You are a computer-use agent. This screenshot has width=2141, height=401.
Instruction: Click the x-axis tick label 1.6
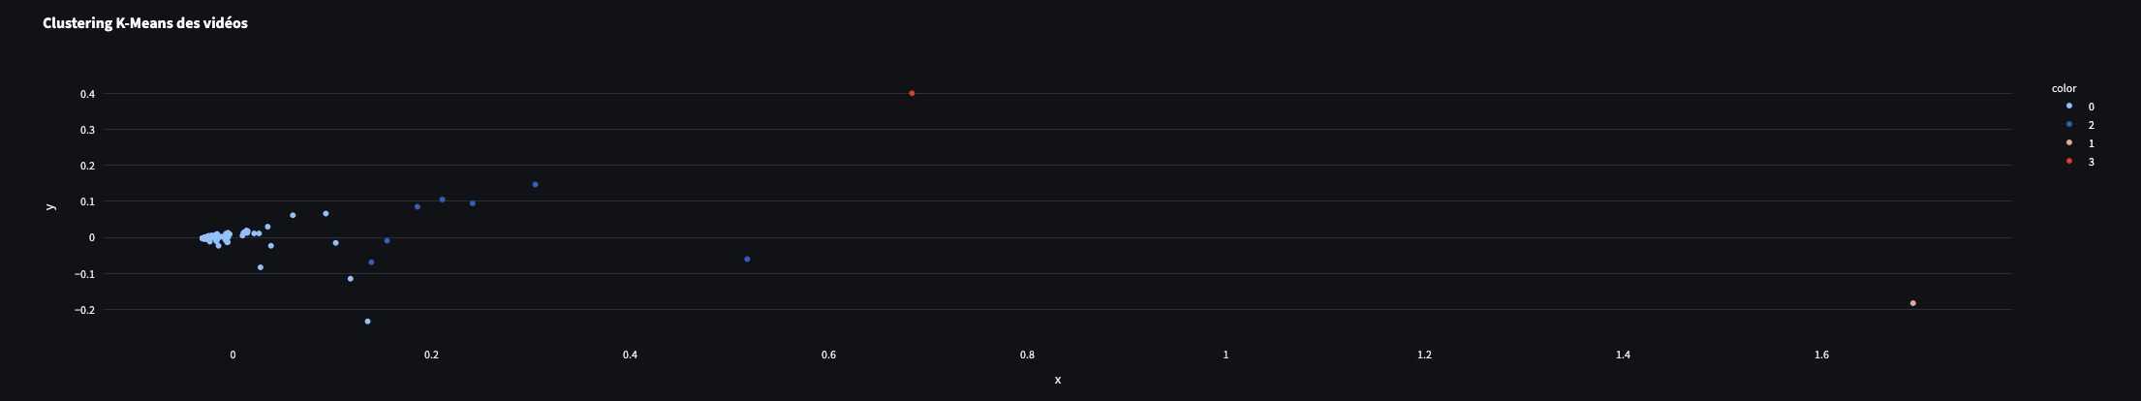[1821, 355]
